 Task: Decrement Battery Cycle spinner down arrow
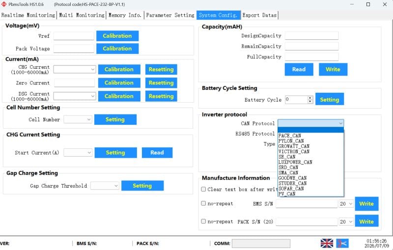coord(310,102)
